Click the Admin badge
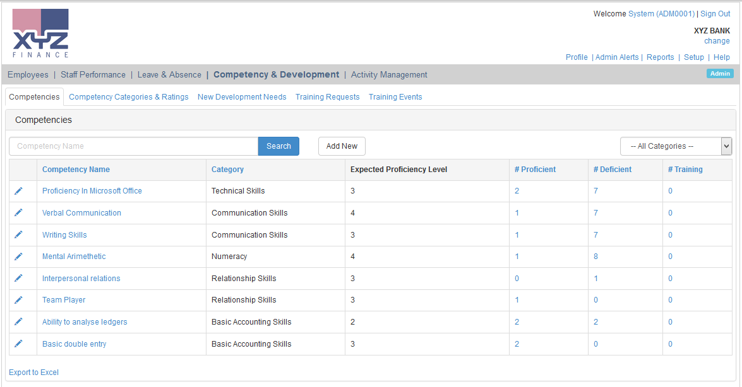Image resolution: width=742 pixels, height=387 pixels. click(720, 73)
